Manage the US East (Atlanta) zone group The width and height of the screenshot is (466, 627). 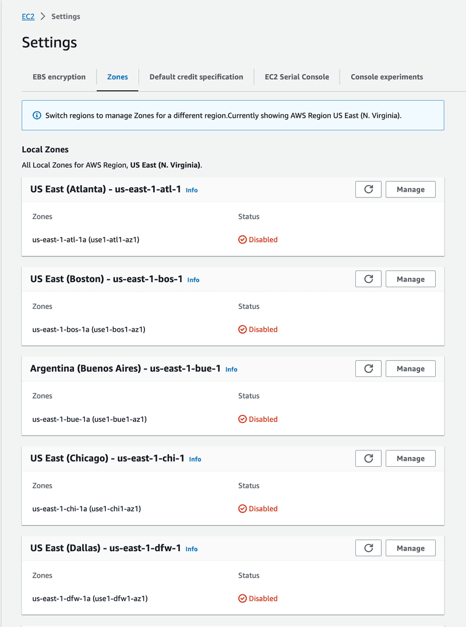[411, 189]
